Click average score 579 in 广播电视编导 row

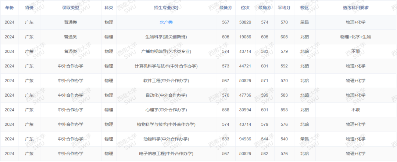click(x=284, y=51)
